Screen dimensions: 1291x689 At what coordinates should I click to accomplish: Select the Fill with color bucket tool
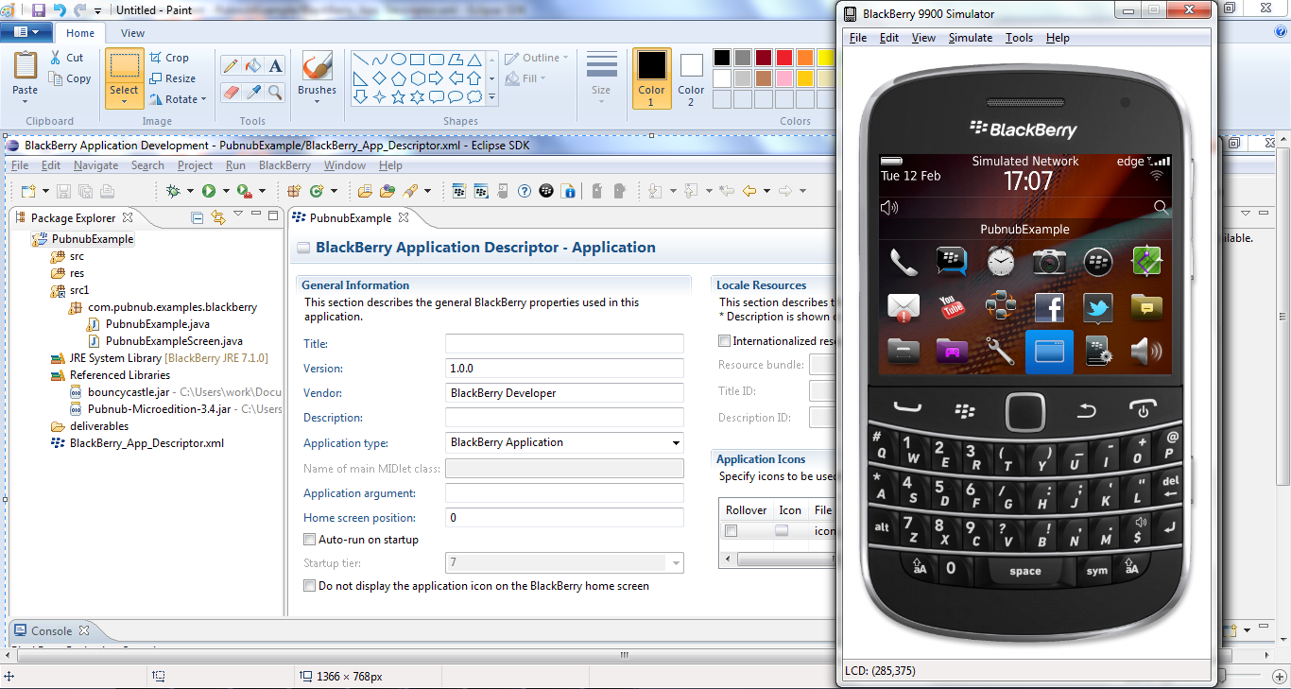[x=252, y=65]
